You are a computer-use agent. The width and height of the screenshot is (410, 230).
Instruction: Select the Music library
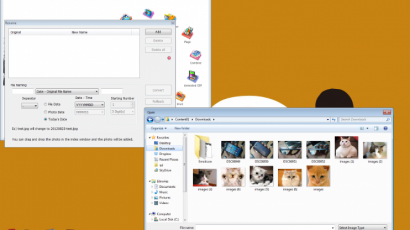(x=163, y=192)
